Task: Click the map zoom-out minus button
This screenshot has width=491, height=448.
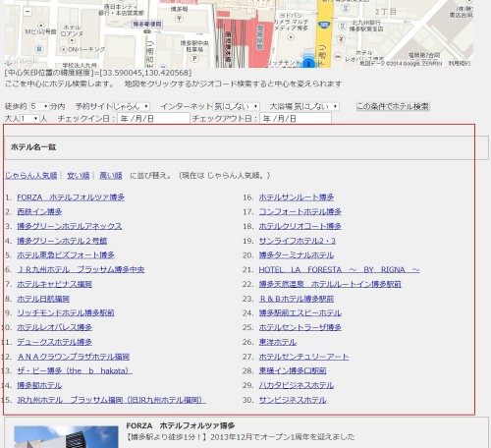Action: 27,12
